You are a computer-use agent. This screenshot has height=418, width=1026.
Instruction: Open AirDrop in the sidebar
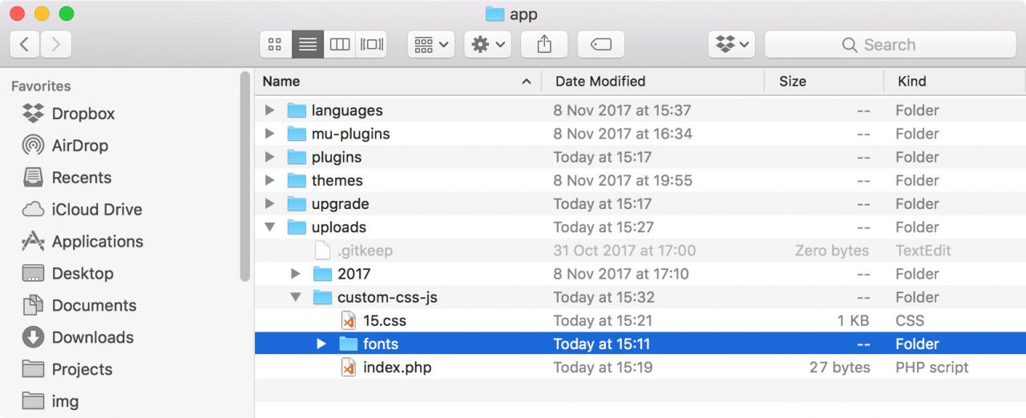tap(79, 146)
